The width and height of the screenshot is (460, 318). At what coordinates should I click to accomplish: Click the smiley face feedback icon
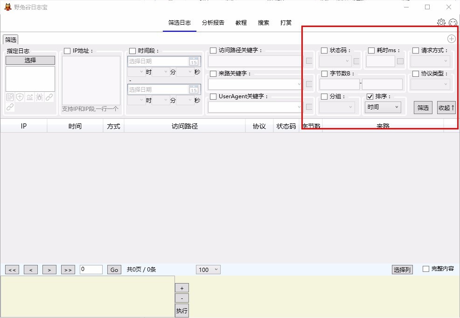453,22
